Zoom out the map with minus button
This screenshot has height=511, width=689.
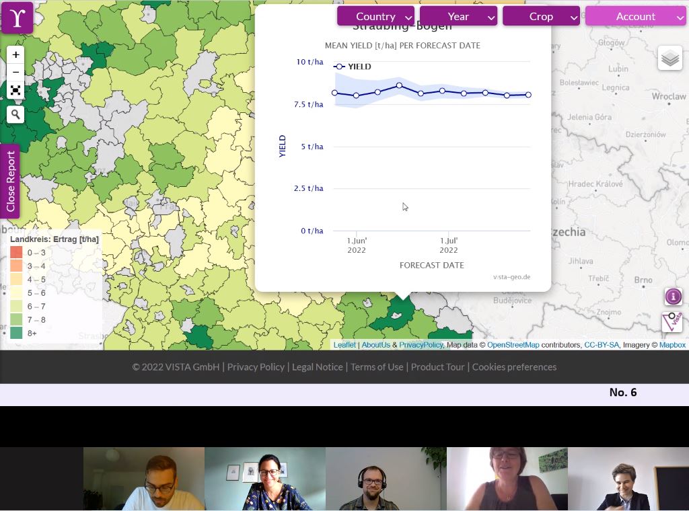[x=15, y=72]
